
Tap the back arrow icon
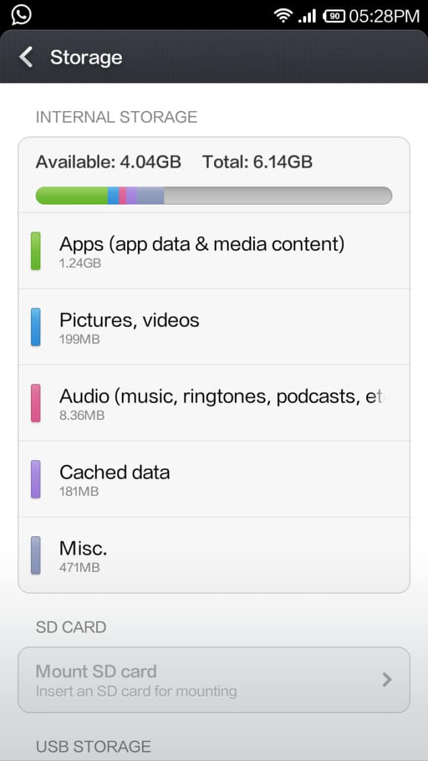click(26, 57)
